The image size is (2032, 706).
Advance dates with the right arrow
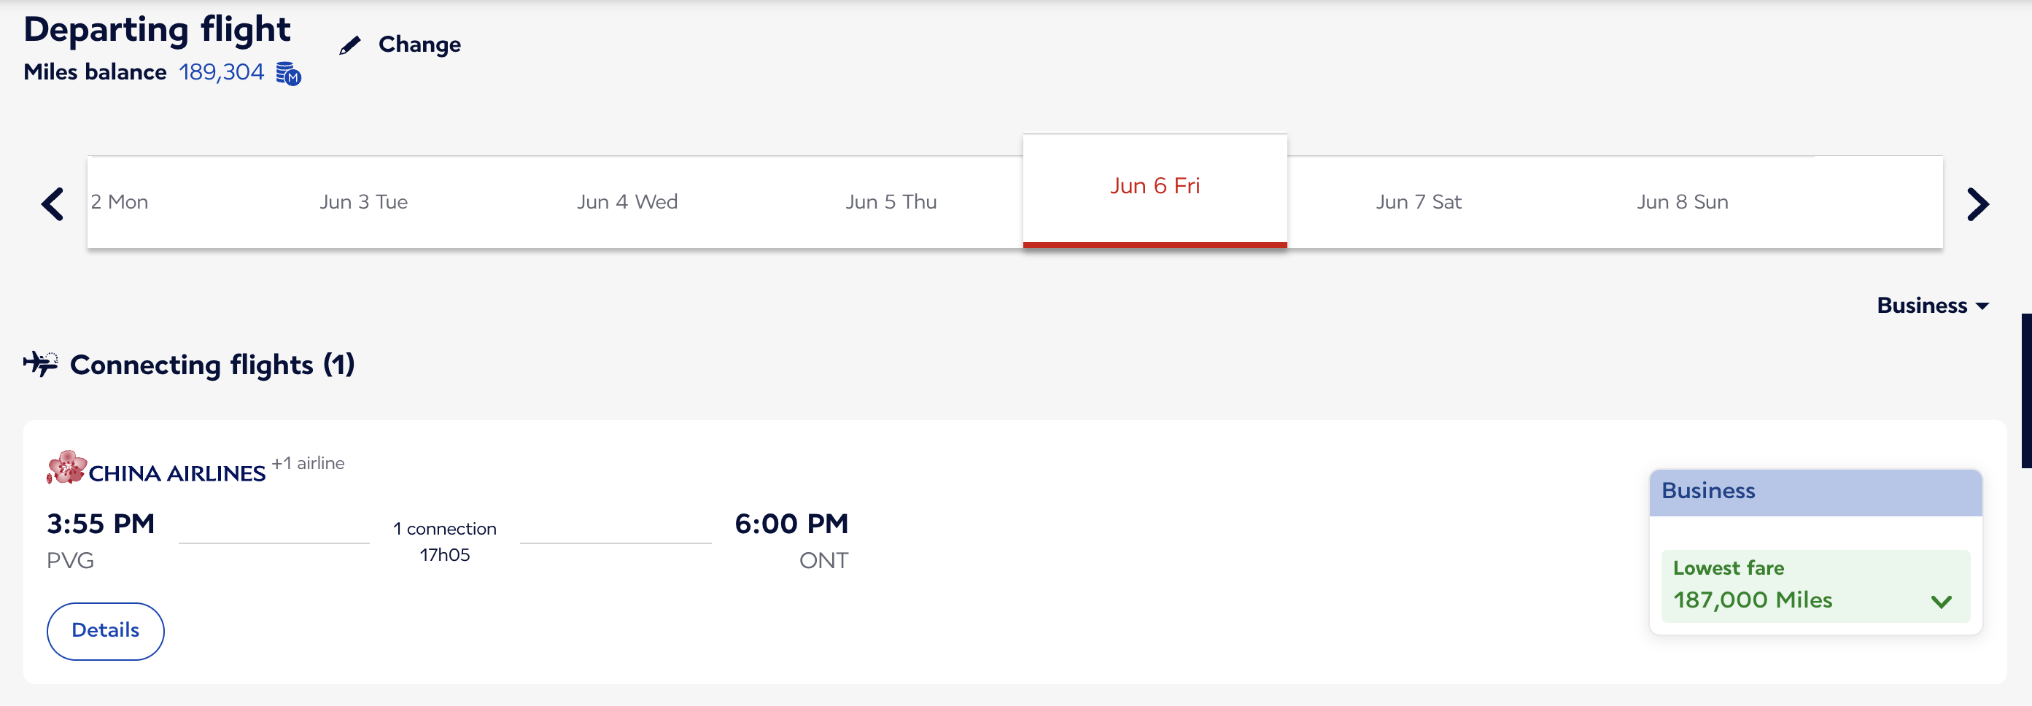1977,203
